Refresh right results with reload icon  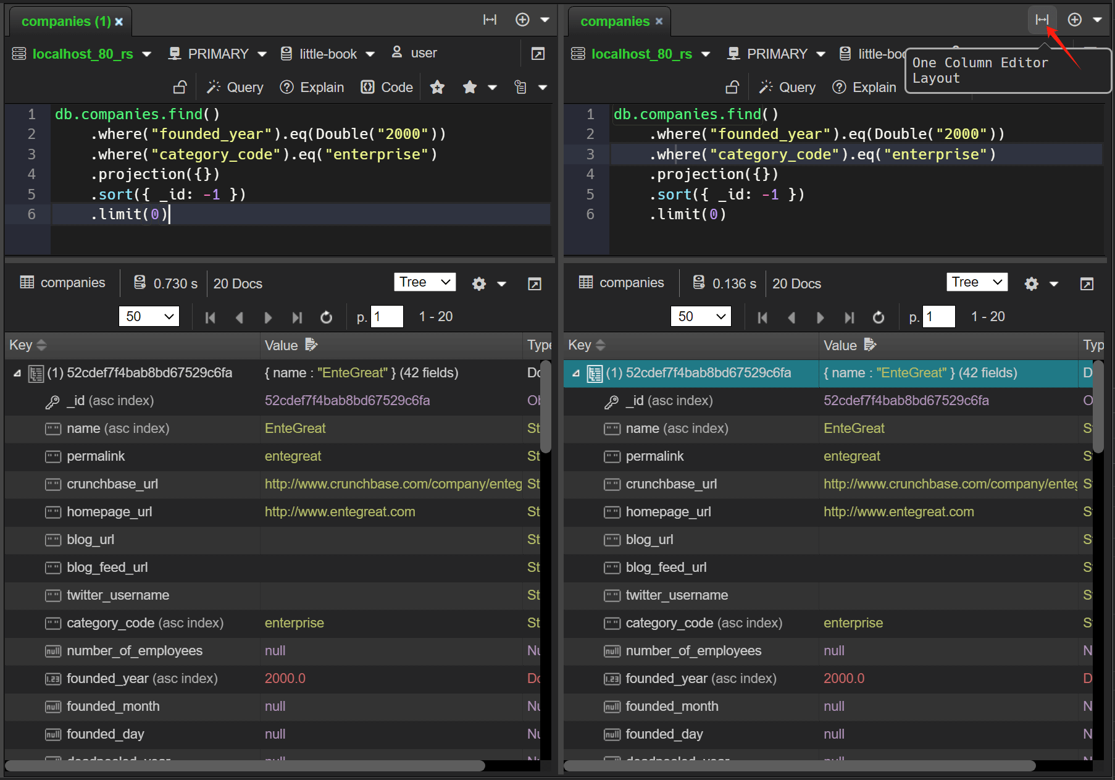[879, 317]
